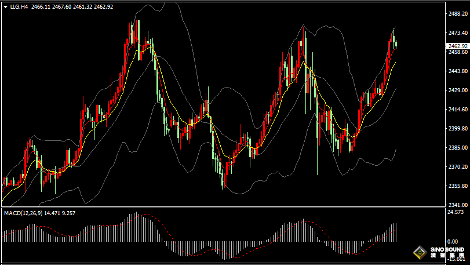Click the 2370.20 price axis label
This screenshot has width=470, height=265.
point(457,167)
